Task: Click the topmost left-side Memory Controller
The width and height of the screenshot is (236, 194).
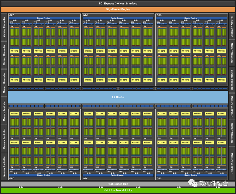Action: [x=4, y=27]
